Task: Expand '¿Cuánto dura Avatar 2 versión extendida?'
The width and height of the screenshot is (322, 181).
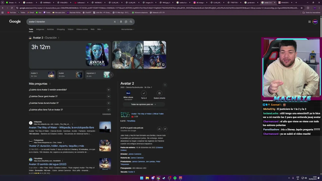Action: [70, 90]
